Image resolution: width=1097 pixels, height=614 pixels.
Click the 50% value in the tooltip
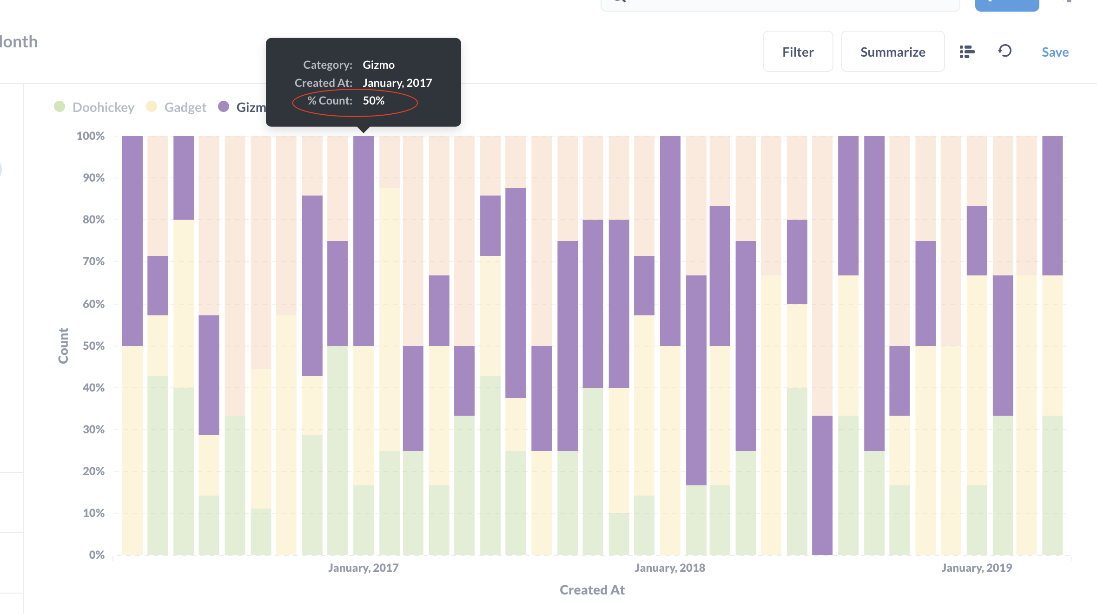point(373,100)
